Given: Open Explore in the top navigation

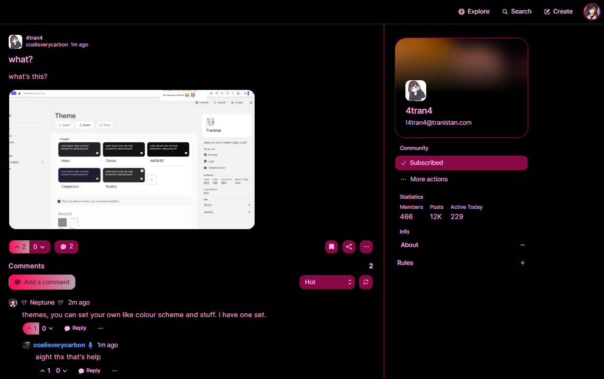Looking at the screenshot, I should pyautogui.click(x=474, y=12).
